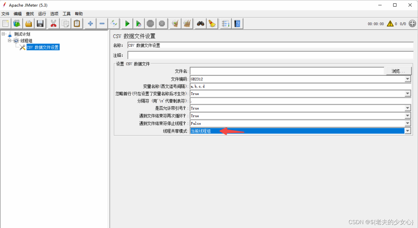Click the 变量名称 input field
The height and width of the screenshot is (228, 418).
pos(301,86)
